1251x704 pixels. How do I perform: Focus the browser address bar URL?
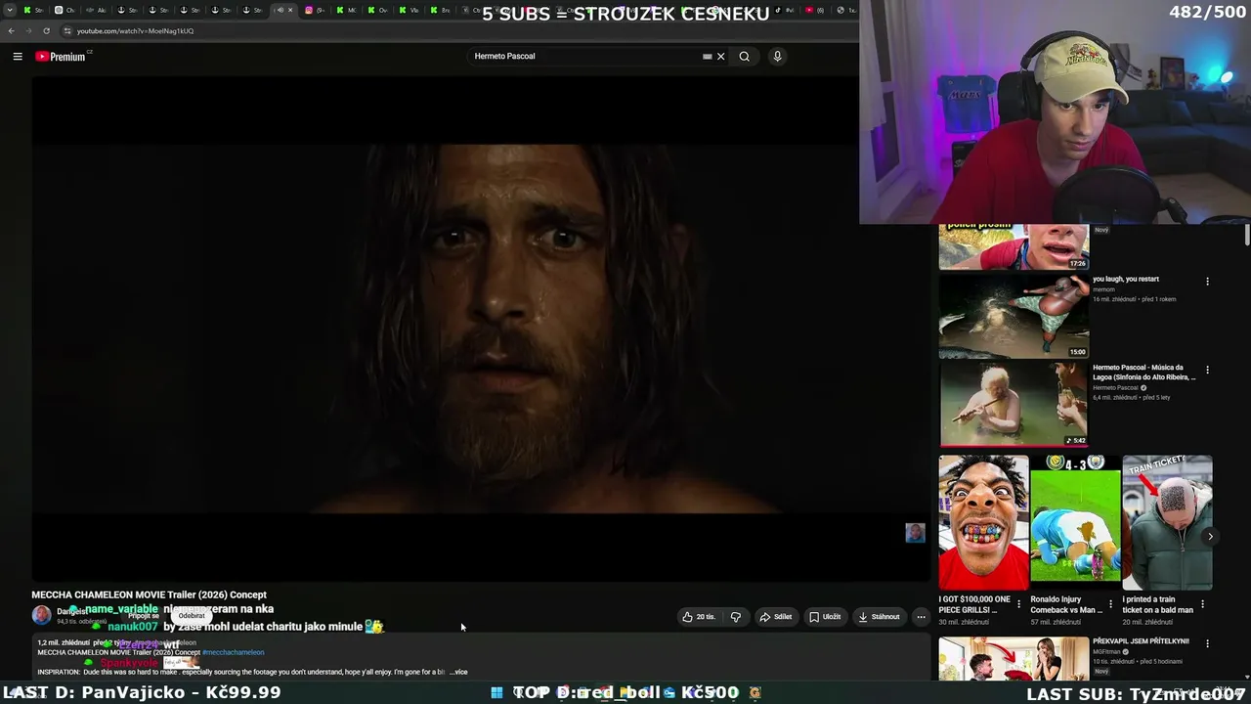pos(135,31)
